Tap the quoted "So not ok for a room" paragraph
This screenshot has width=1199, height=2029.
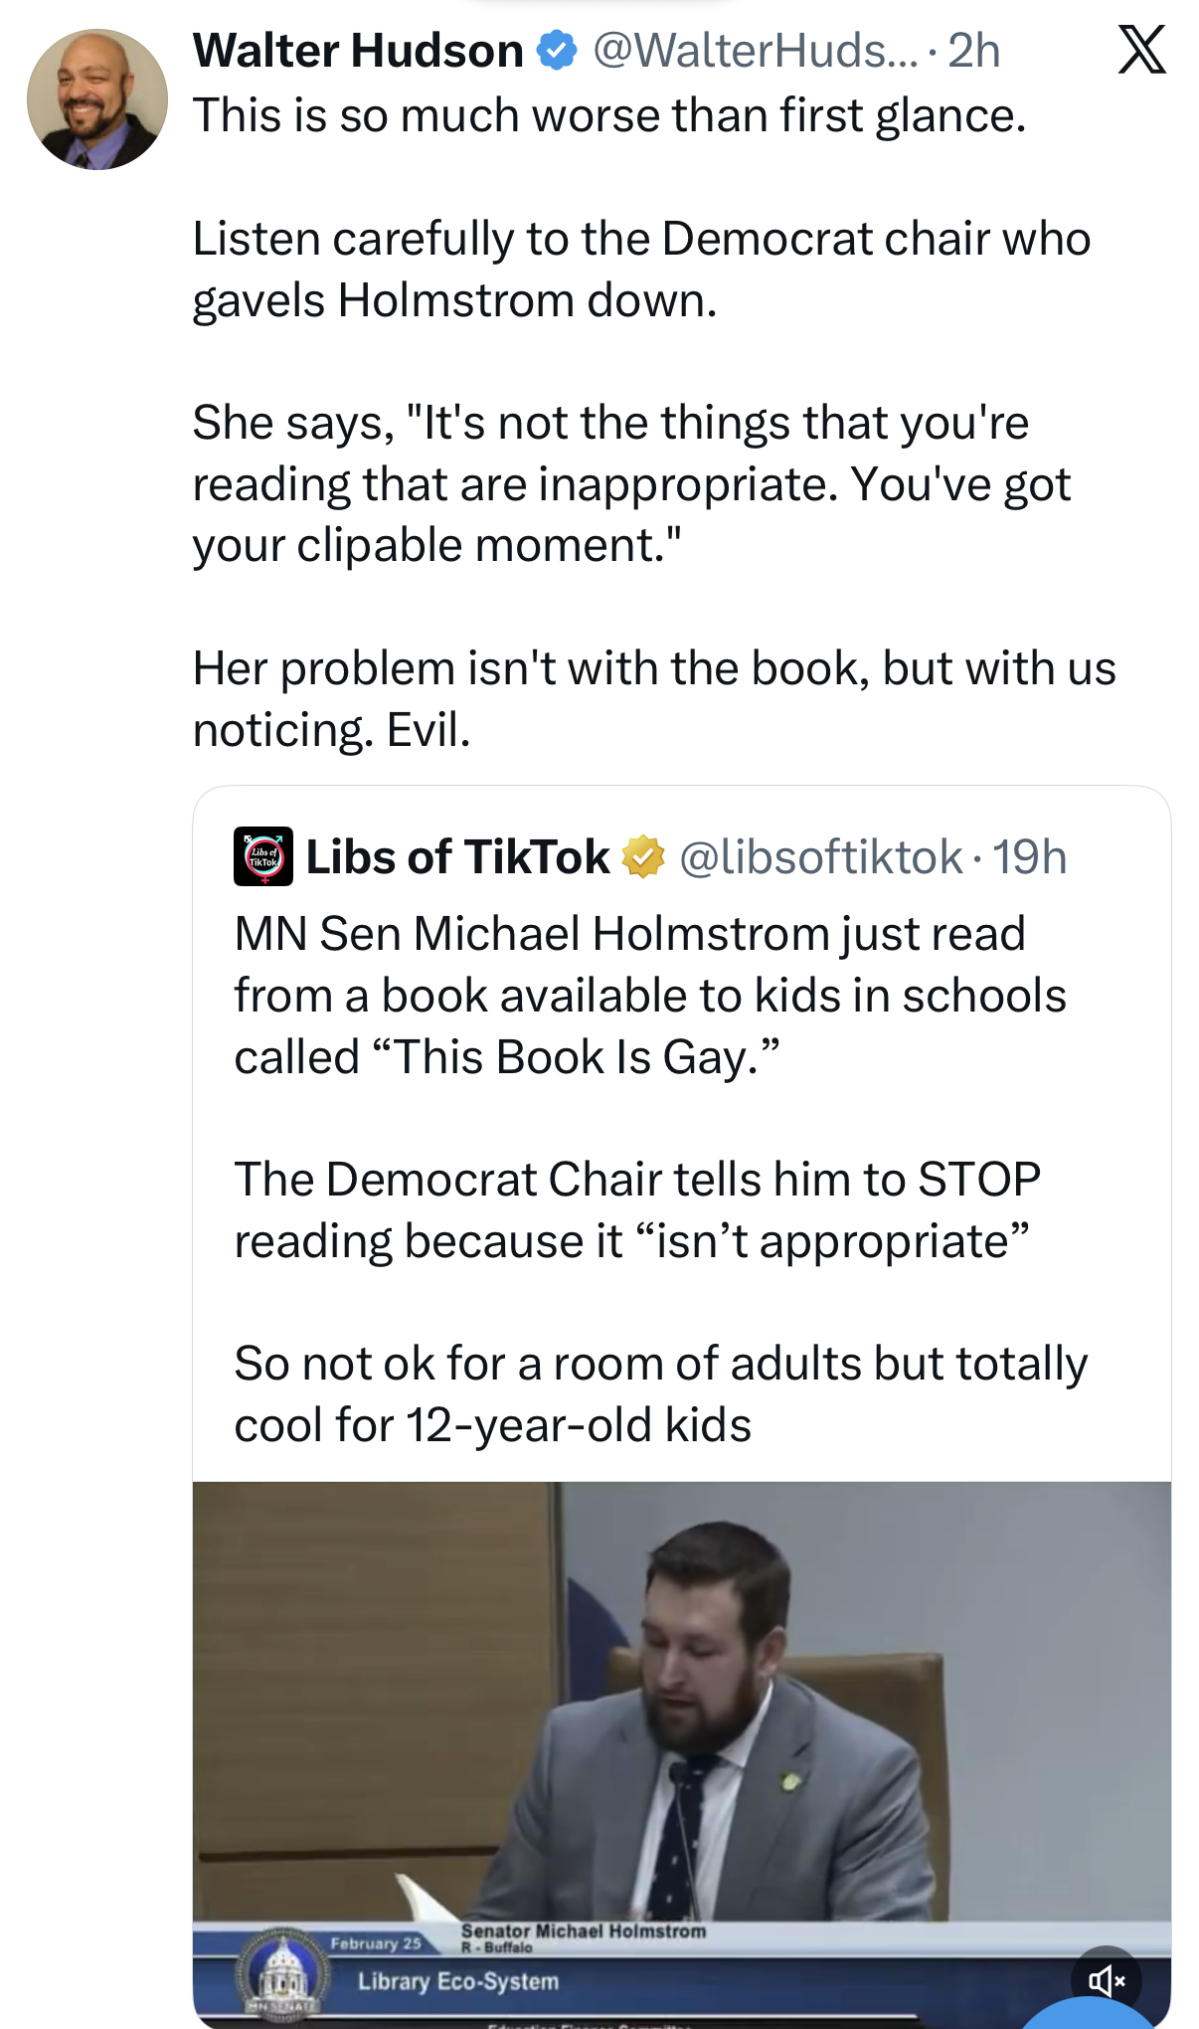click(660, 1393)
